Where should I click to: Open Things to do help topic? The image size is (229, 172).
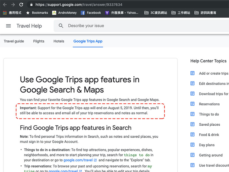click(209, 114)
